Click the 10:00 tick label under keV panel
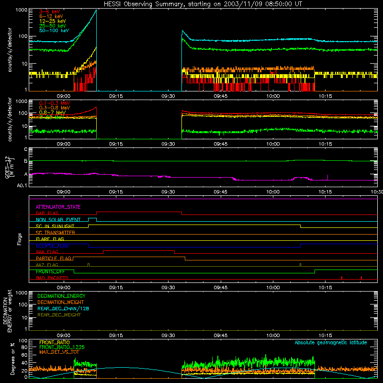The image size is (383, 383). click(273, 96)
